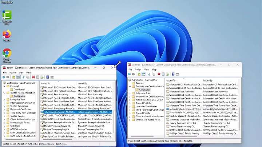262x147 pixels.
Task: Open File menu in certlm window
Action: pos(5,72)
